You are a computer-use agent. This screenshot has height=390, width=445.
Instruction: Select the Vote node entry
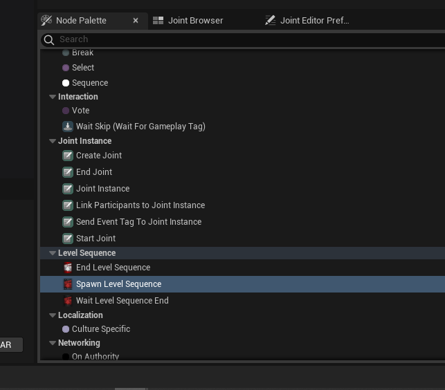pos(80,111)
